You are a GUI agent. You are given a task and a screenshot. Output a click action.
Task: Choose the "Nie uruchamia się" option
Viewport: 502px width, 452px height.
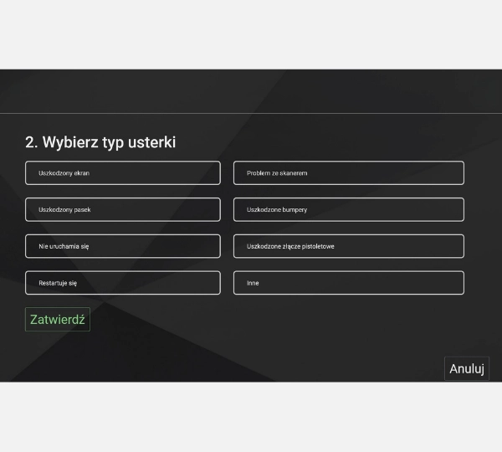(x=123, y=246)
